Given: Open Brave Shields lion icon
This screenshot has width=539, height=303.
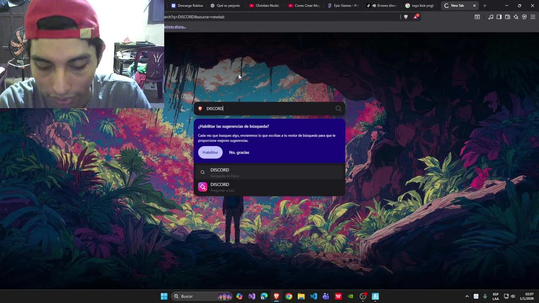Looking at the screenshot, I should (x=406, y=17).
